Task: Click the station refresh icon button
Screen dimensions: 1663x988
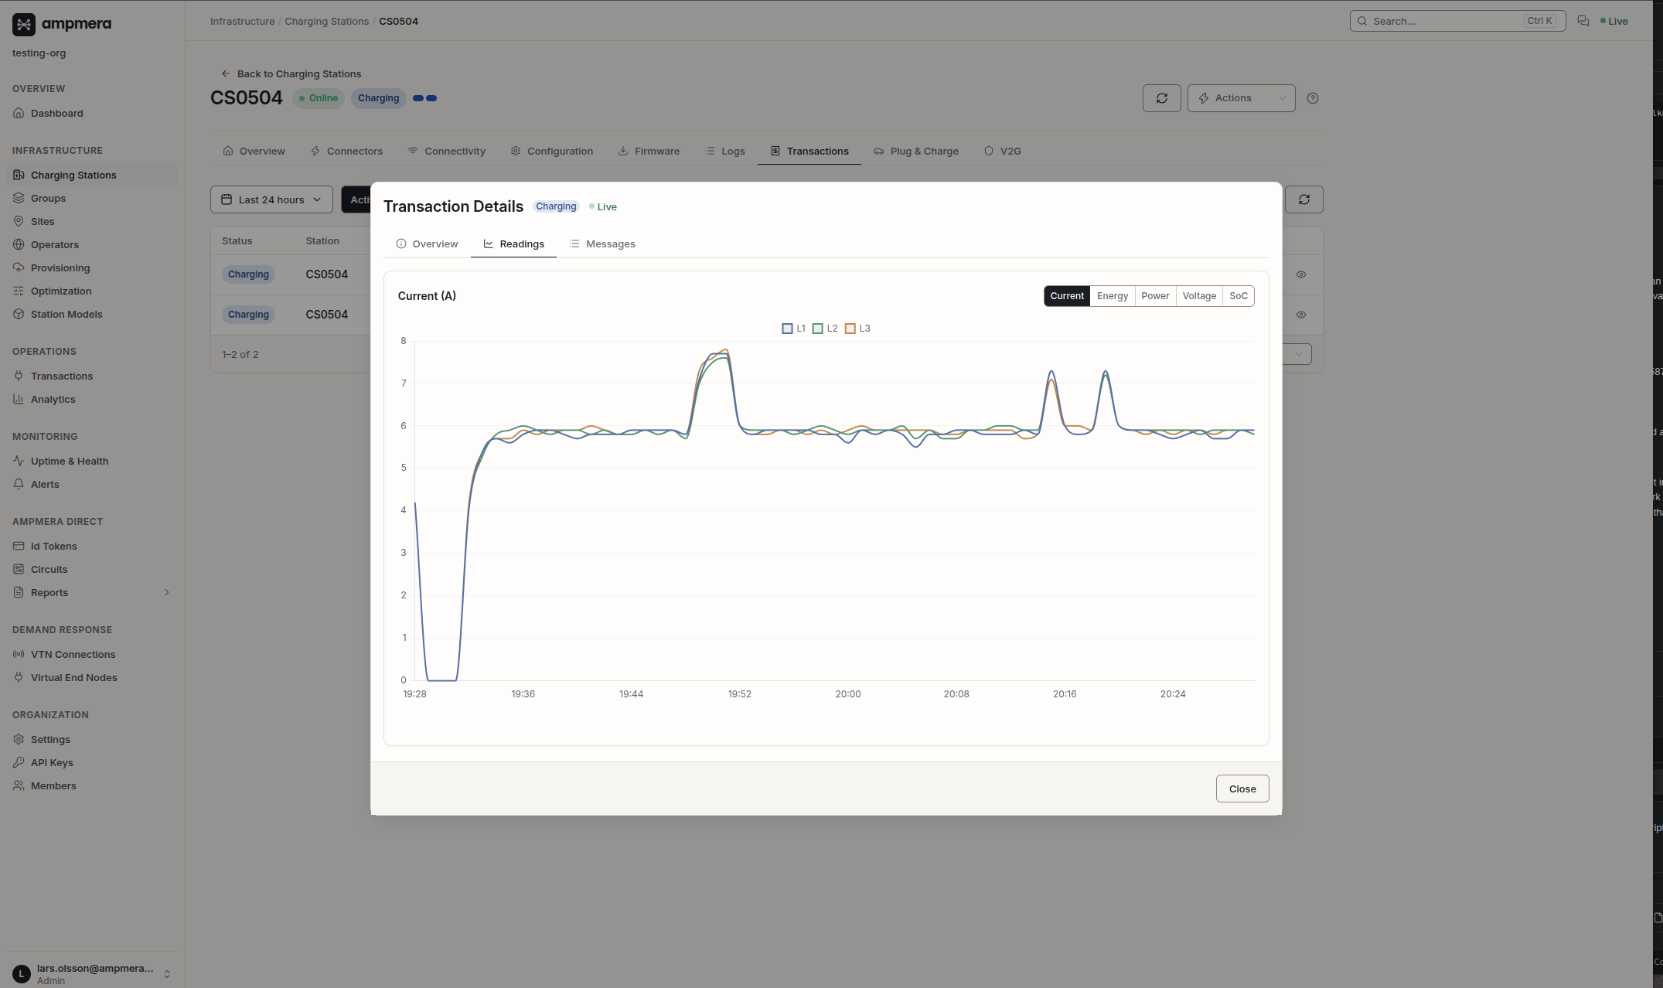Action: (x=1161, y=98)
